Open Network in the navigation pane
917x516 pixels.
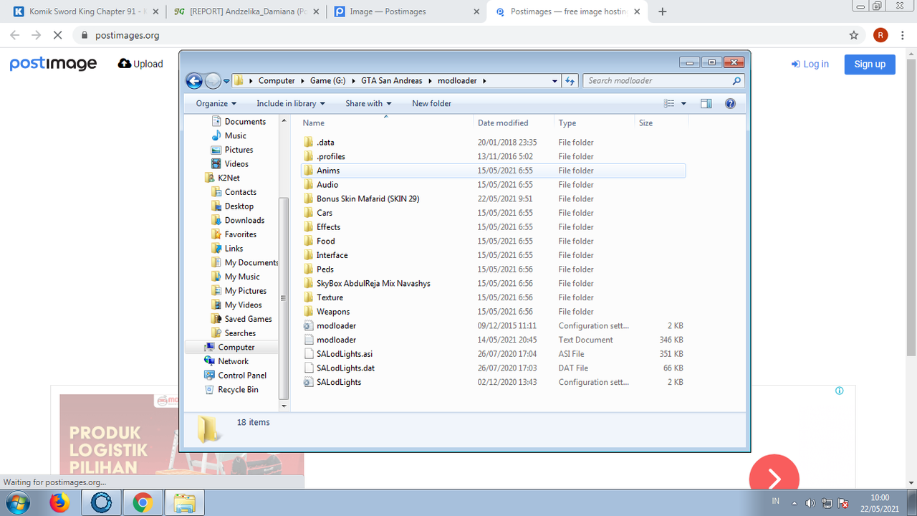(x=233, y=361)
